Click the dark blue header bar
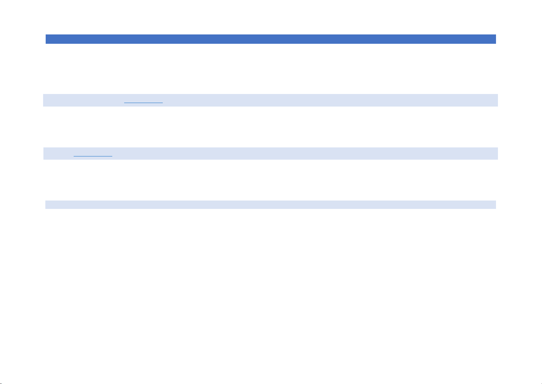 tap(271, 39)
